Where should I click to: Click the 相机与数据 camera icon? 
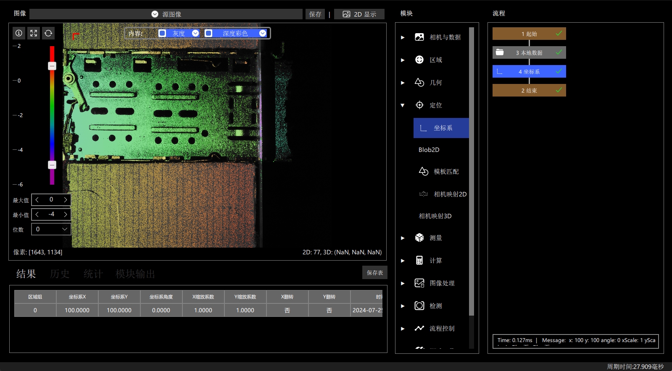[x=419, y=37]
